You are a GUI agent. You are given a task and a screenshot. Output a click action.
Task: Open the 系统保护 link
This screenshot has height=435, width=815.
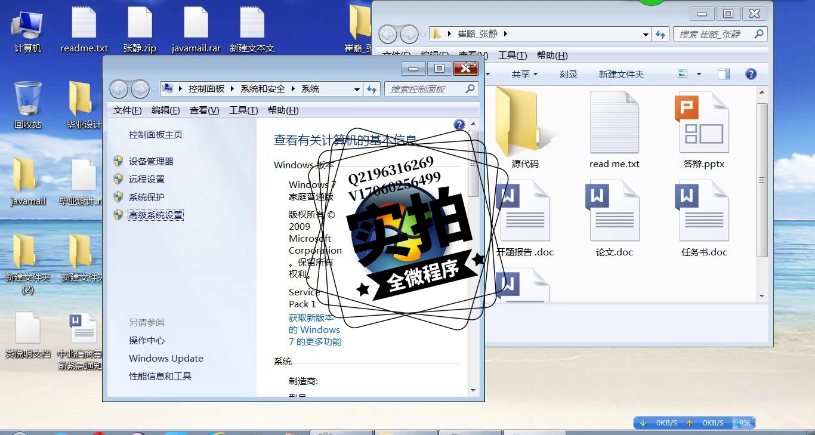[x=146, y=197]
